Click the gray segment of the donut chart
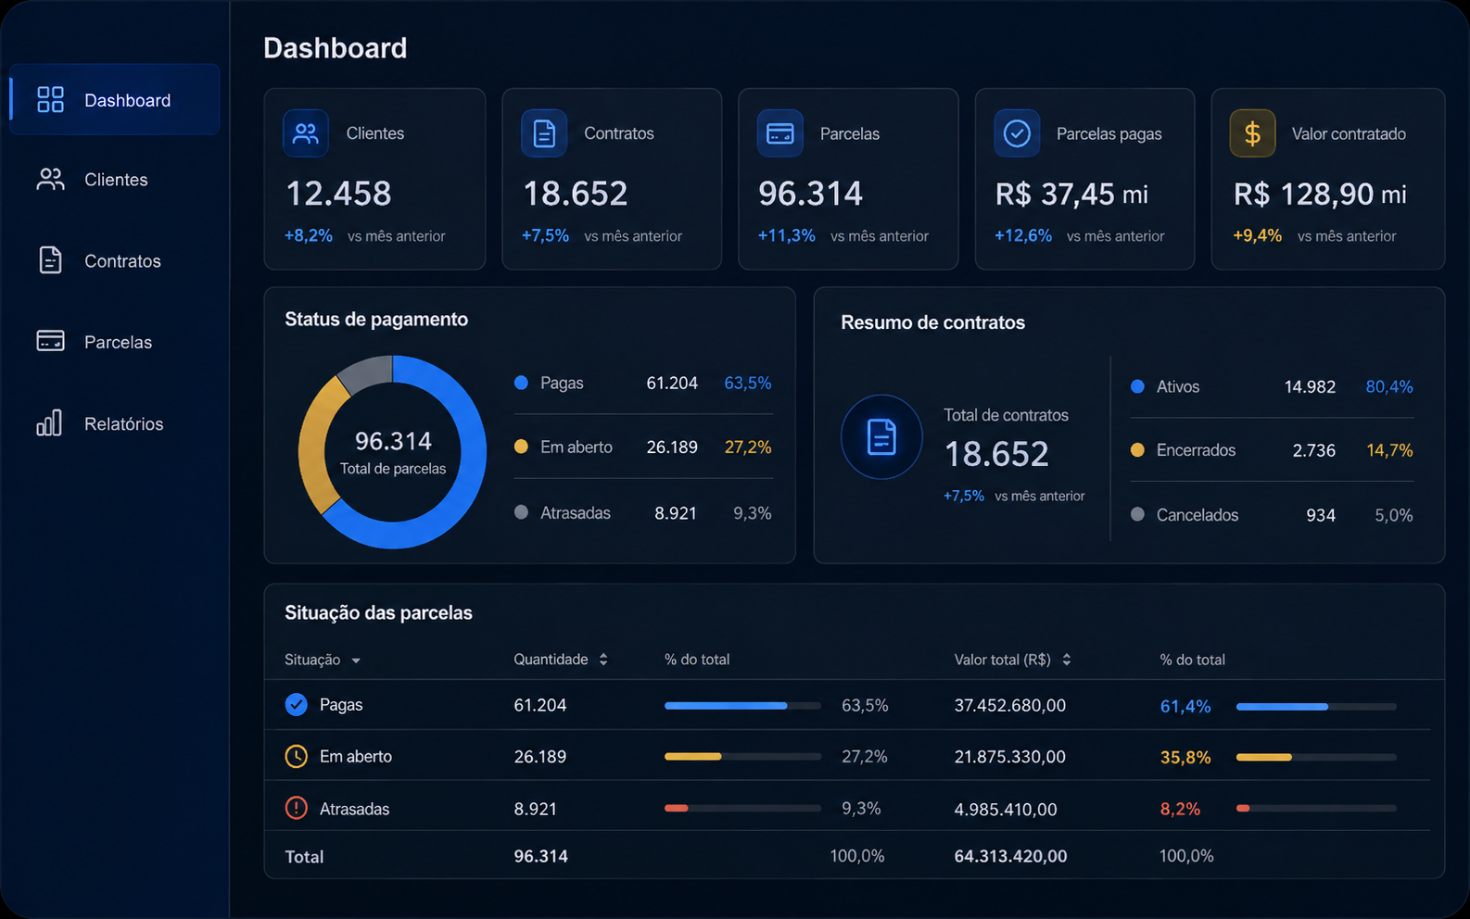Screen dimensions: 1470x919 click(x=367, y=373)
